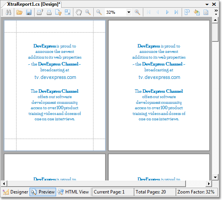Switch to the HTML View tab
The height and width of the screenshot is (200, 222).
pos(73,192)
